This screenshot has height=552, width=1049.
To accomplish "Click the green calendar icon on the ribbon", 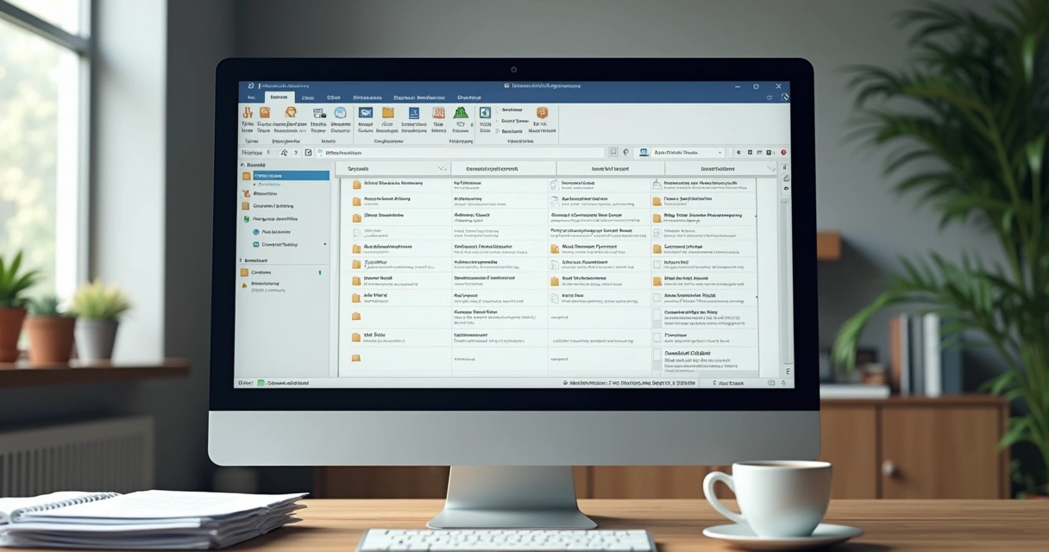I will coord(459,112).
